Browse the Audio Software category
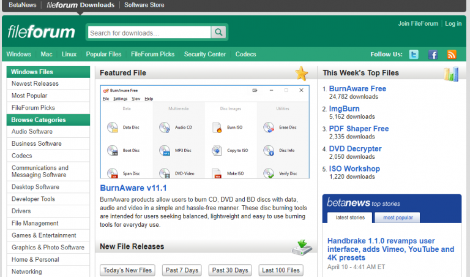 click(32, 132)
